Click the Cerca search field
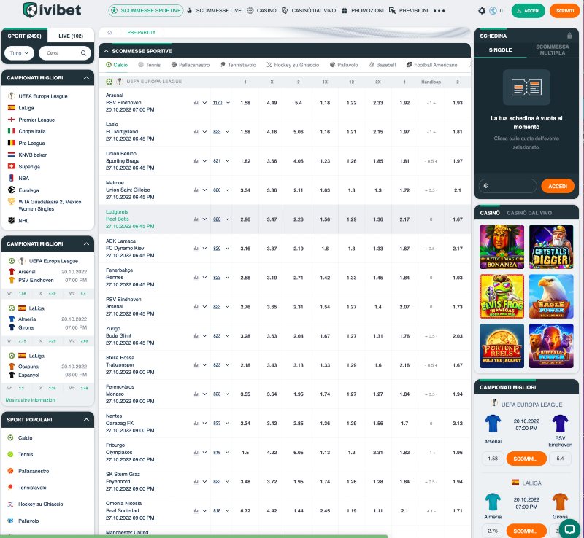 (x=65, y=53)
